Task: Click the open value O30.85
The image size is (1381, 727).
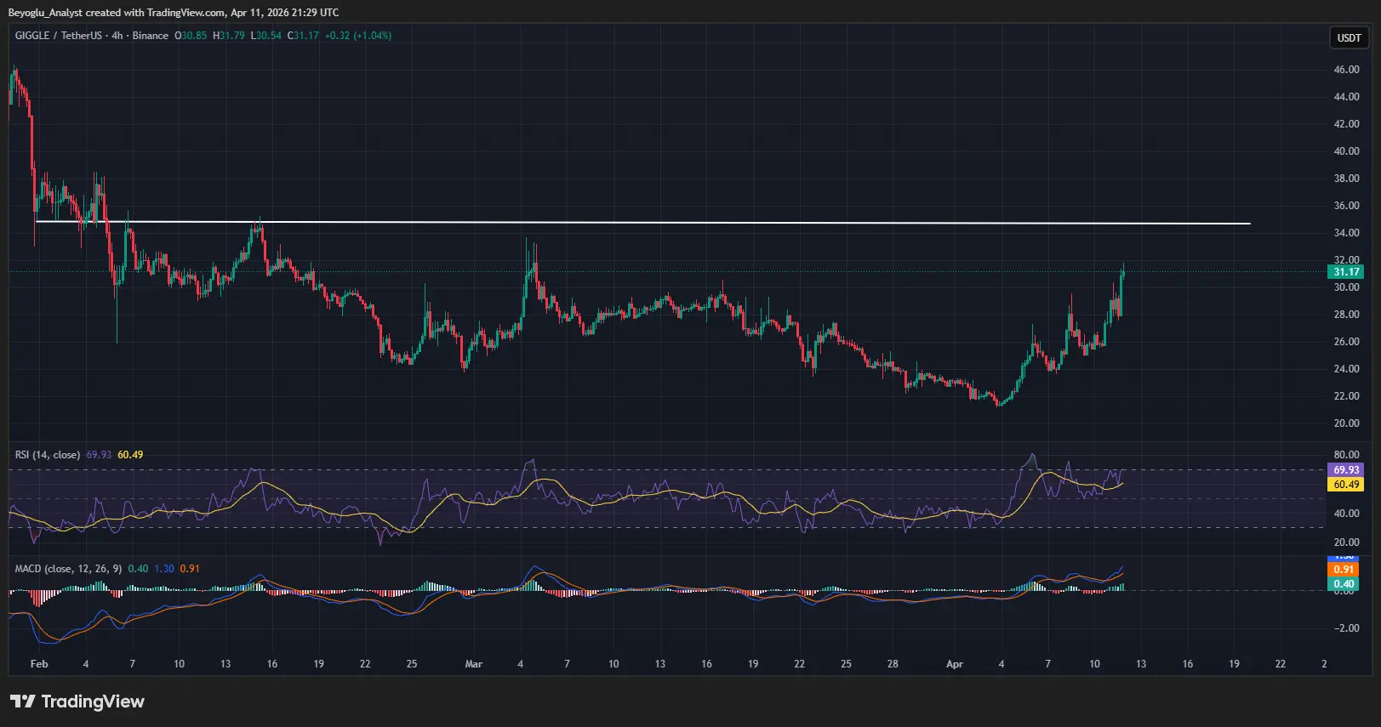Action: coord(191,36)
